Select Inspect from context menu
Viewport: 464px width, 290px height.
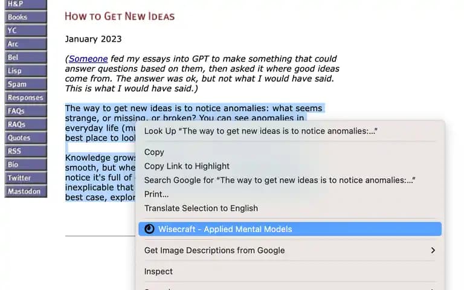290,271
